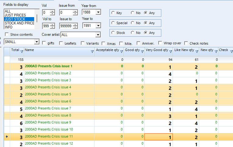Select row 2000AD Presents Crisis issue 10

pyautogui.click(x=118, y=130)
